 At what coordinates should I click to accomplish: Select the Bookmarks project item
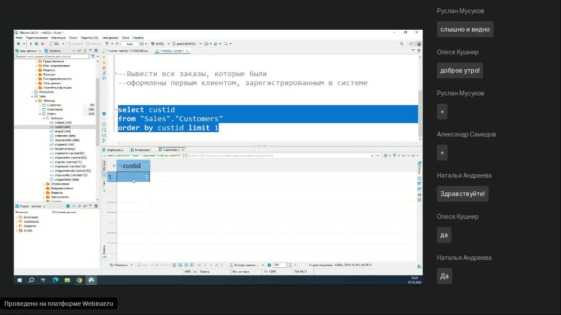31,217
